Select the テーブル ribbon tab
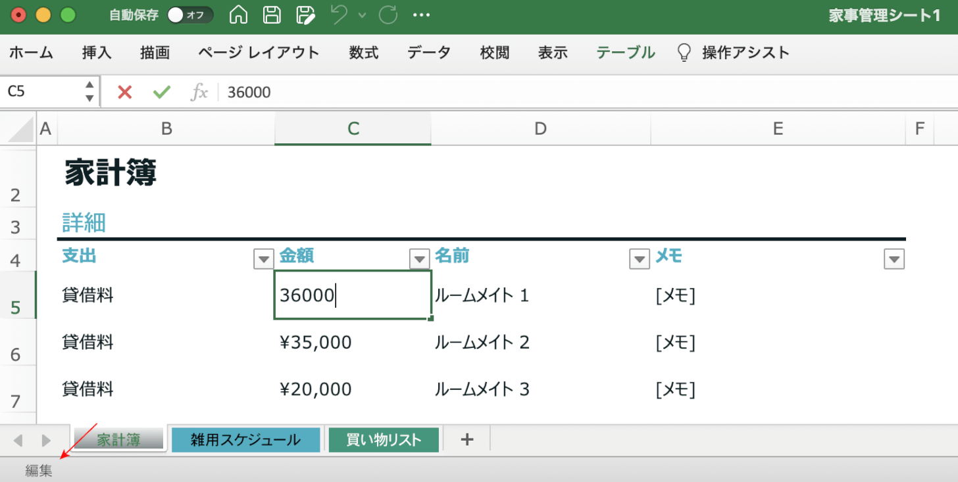Viewport: 958px width, 482px height. click(x=626, y=53)
